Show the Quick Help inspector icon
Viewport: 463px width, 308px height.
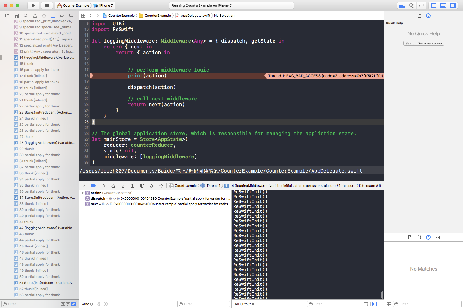coord(428,16)
